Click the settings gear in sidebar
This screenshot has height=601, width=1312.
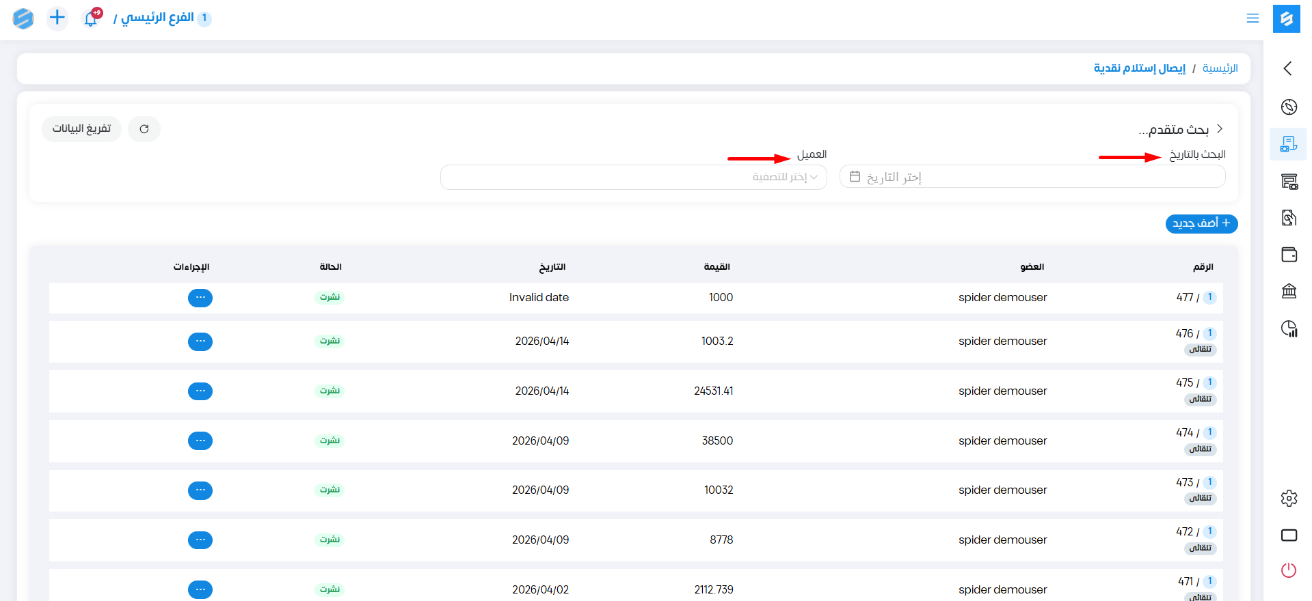pyautogui.click(x=1289, y=499)
